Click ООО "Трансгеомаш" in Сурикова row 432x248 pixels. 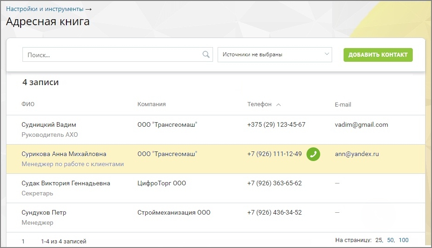coord(167,154)
